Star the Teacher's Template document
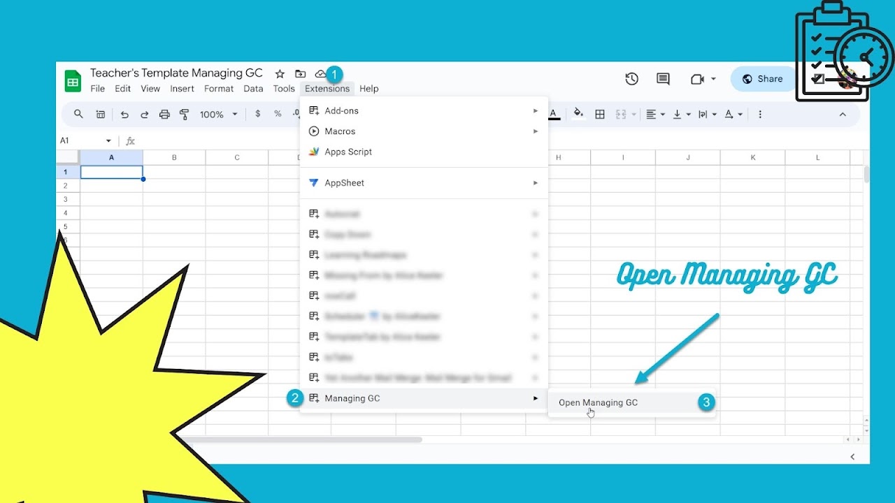Viewport: 895px width, 503px height. click(280, 74)
